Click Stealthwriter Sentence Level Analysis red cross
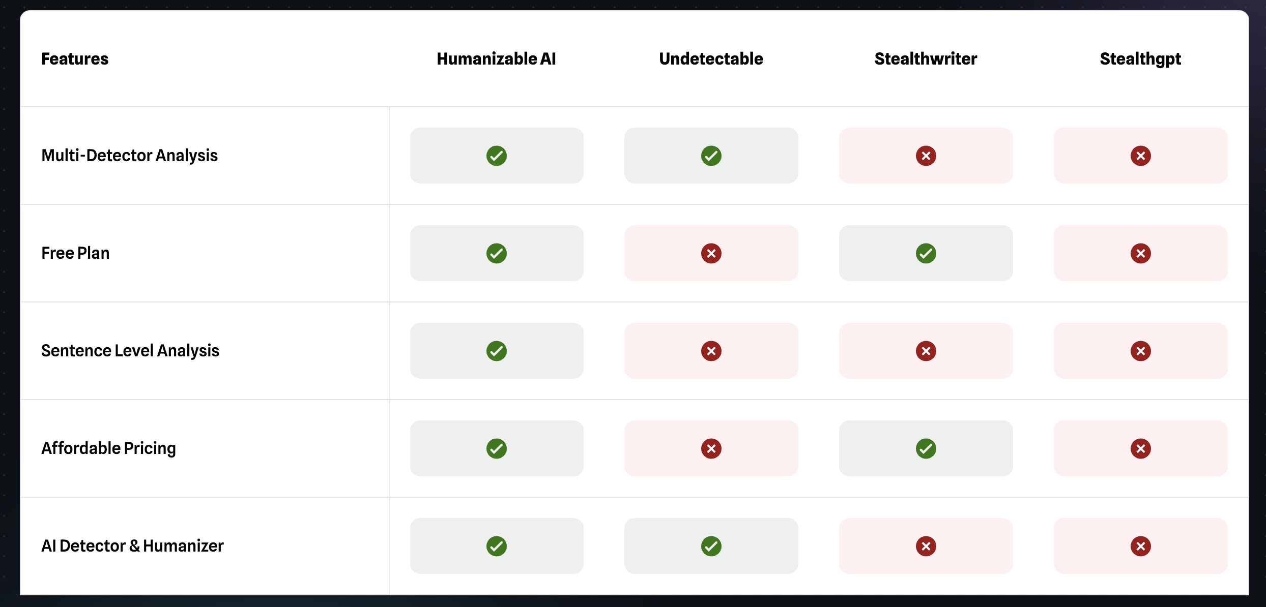1266x607 pixels. pos(926,351)
